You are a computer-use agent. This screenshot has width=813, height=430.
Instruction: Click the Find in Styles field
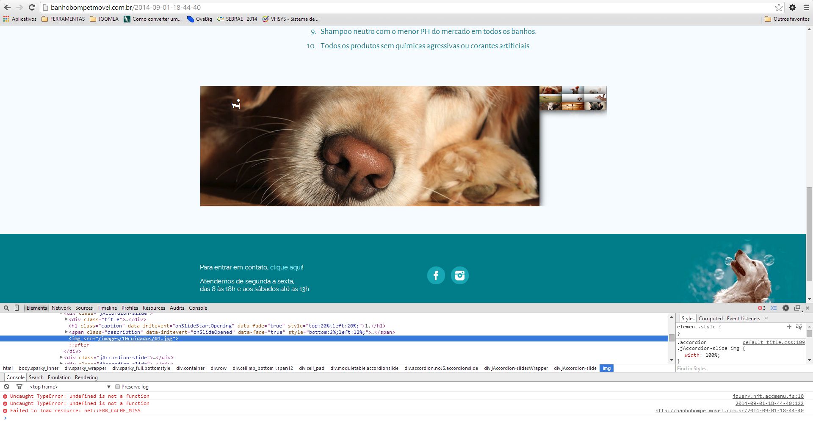[744, 369]
